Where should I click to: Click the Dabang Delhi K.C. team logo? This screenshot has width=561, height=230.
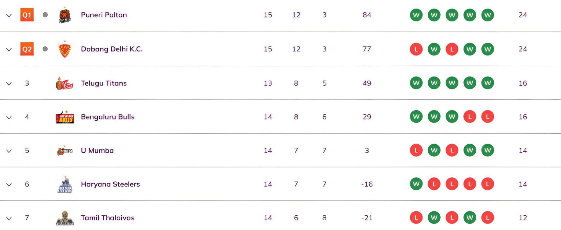pos(65,49)
